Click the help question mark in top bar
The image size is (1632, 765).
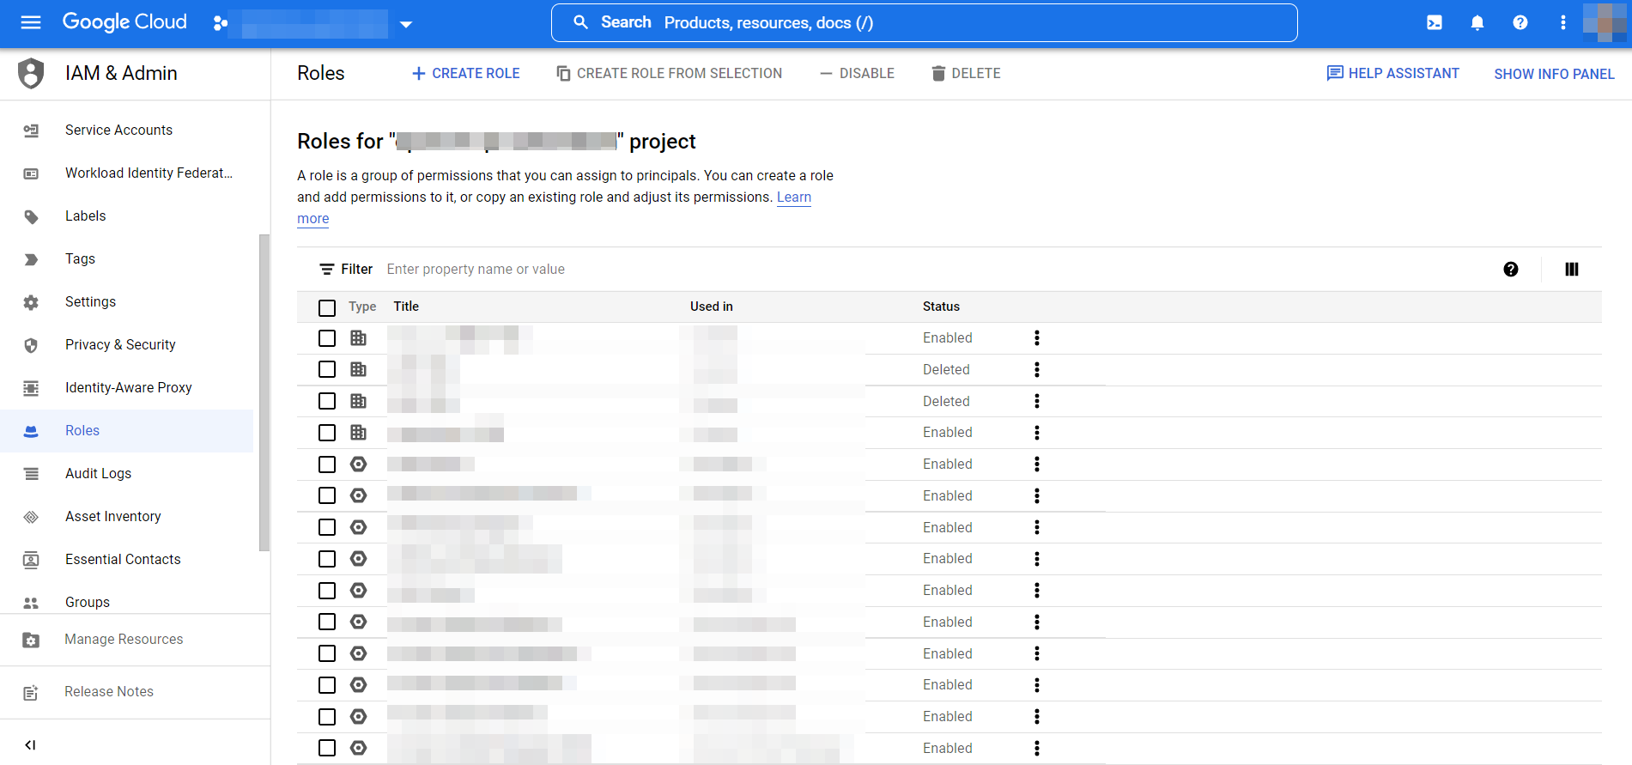point(1520,23)
